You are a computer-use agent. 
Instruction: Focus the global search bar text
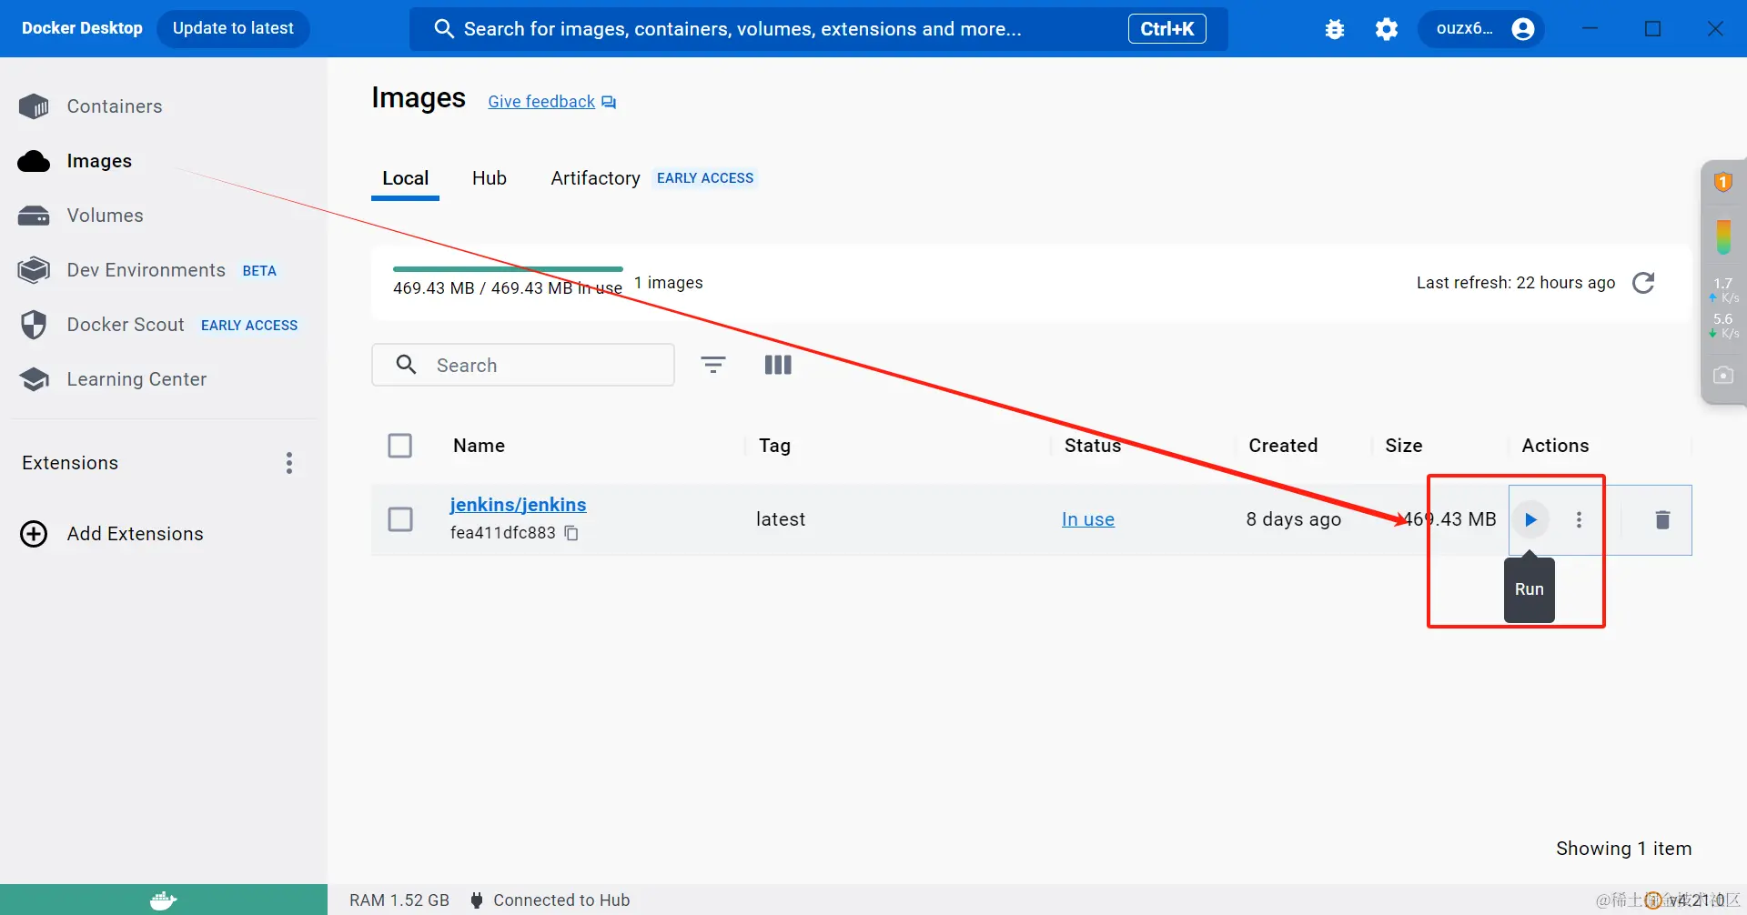point(742,29)
